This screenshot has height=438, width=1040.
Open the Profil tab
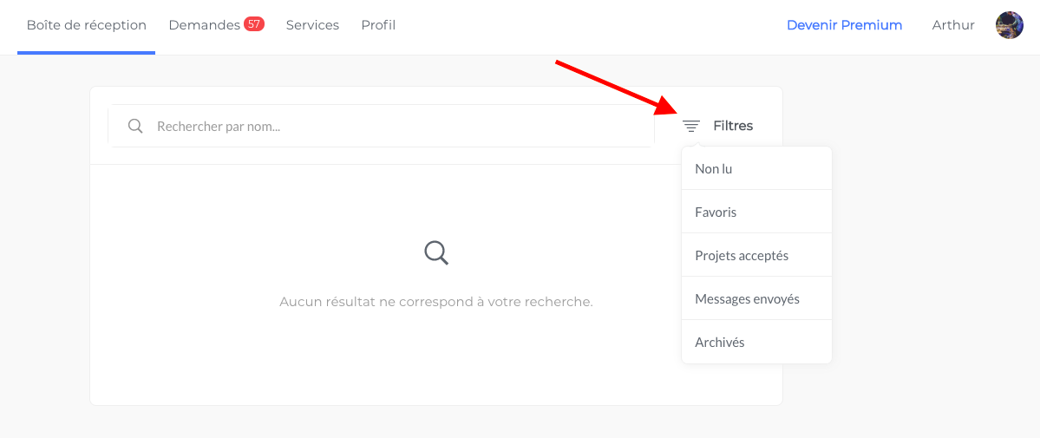coord(378,25)
